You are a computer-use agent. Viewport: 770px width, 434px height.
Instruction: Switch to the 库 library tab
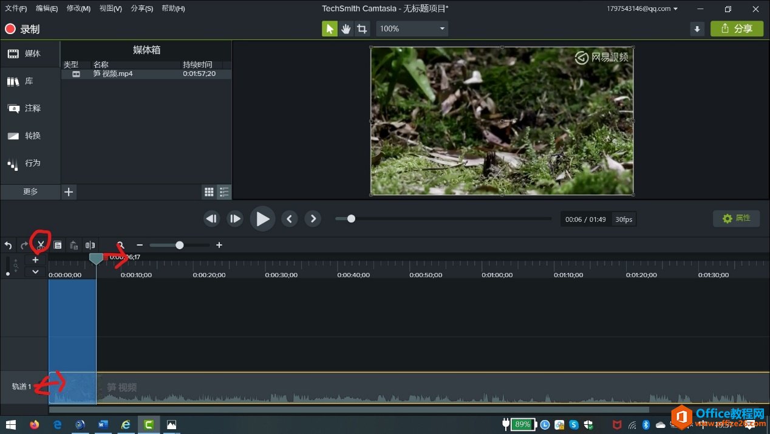coord(30,81)
